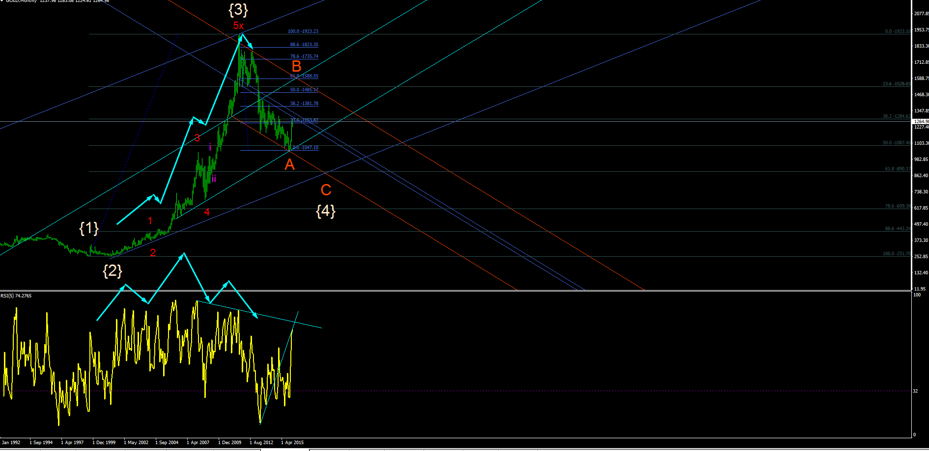Click the 132.40 price axis label
The image size is (929, 451).
tap(921, 273)
